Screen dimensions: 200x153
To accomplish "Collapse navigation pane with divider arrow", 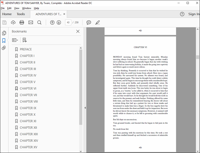I will click(85, 108).
